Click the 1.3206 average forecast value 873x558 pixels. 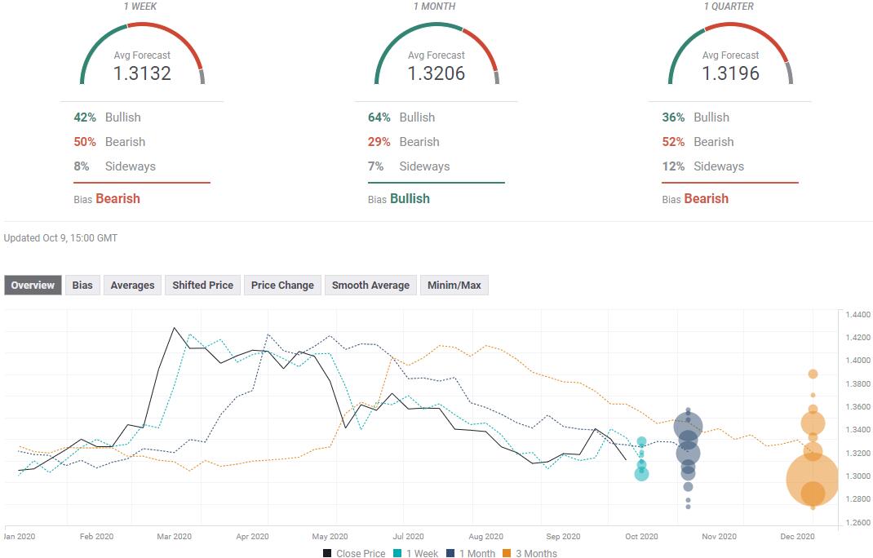pos(436,73)
